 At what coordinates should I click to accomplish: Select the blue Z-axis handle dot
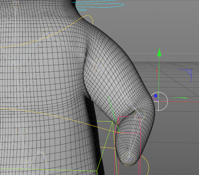point(155,96)
